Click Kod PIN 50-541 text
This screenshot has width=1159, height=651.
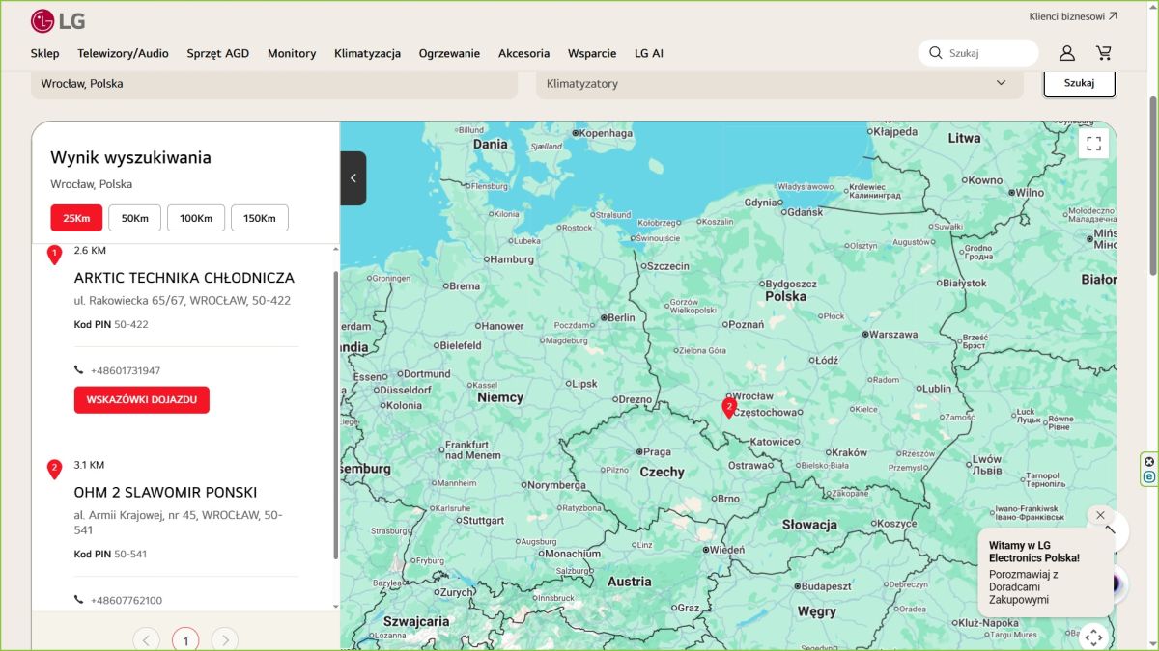click(x=110, y=555)
